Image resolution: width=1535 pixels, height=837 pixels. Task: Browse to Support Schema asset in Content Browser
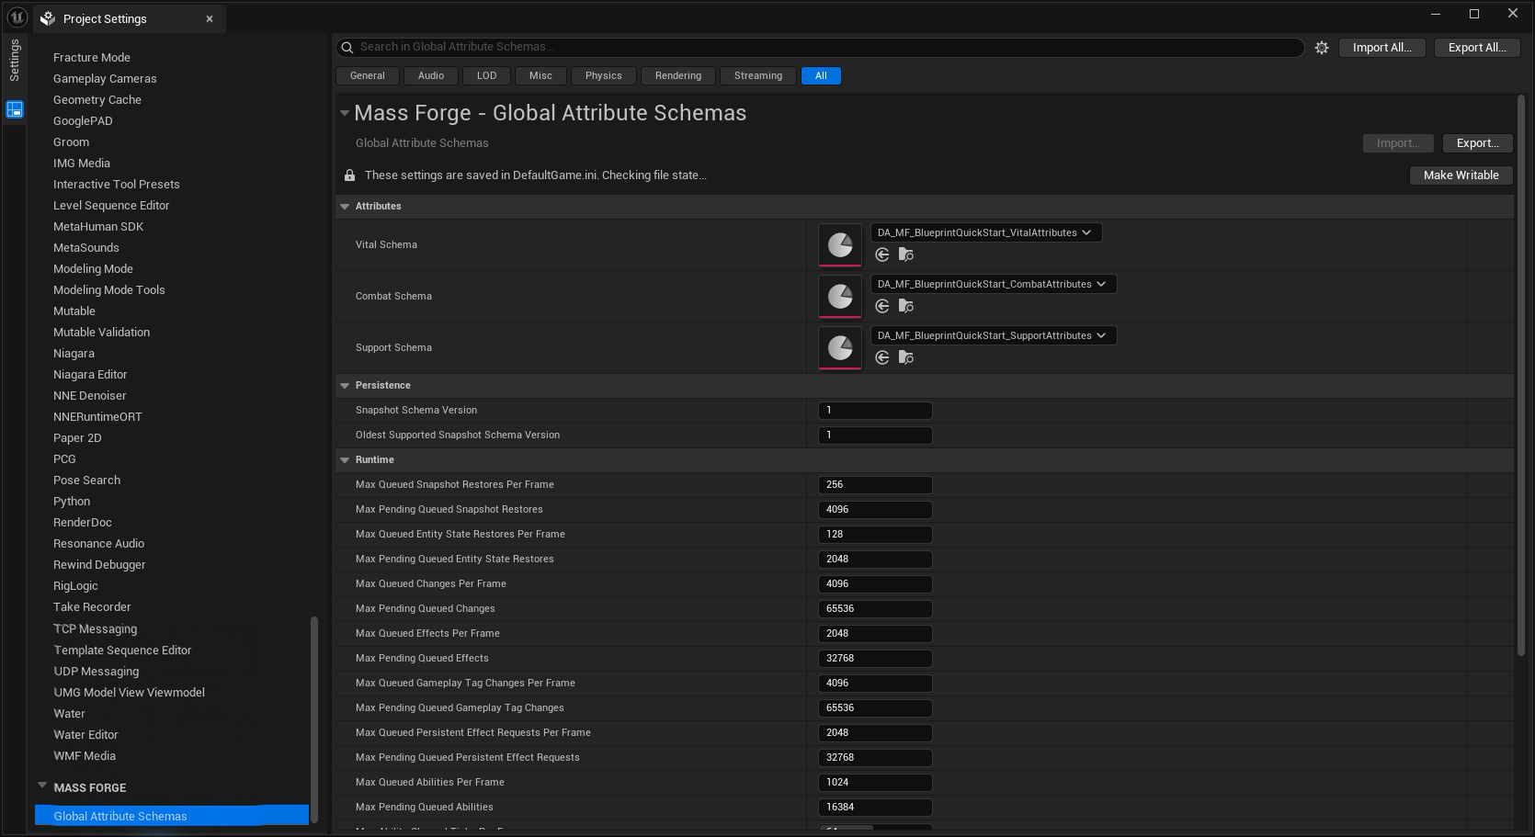point(906,357)
